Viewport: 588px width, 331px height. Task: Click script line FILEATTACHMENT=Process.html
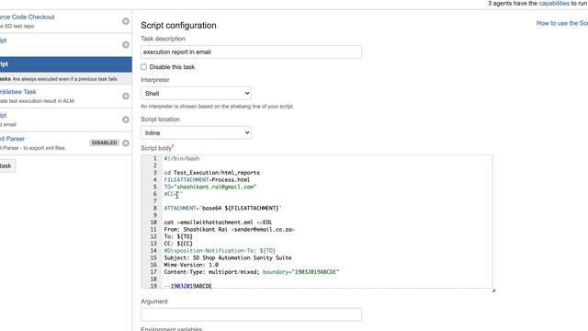click(207, 180)
